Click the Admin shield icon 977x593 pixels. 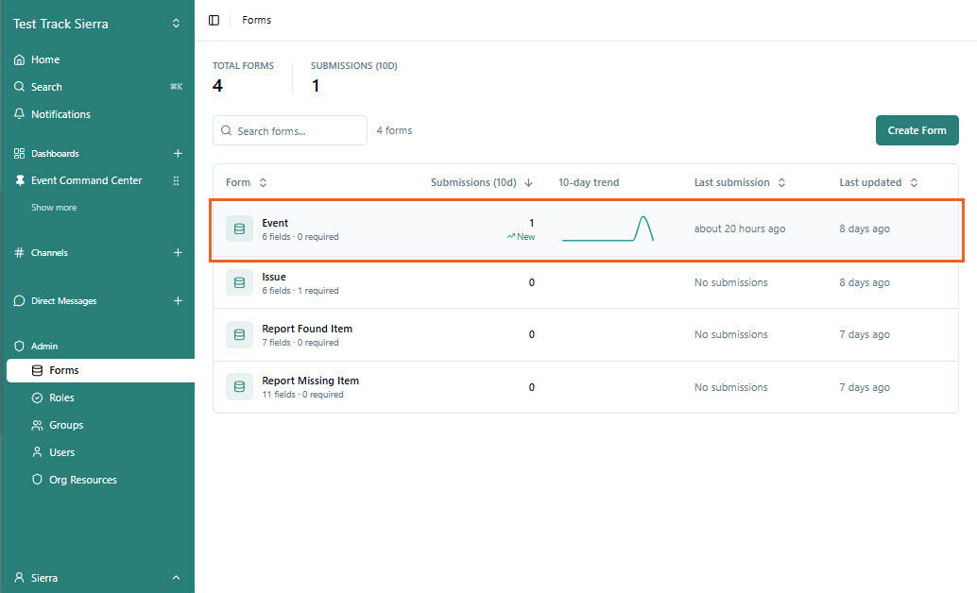pyautogui.click(x=19, y=346)
